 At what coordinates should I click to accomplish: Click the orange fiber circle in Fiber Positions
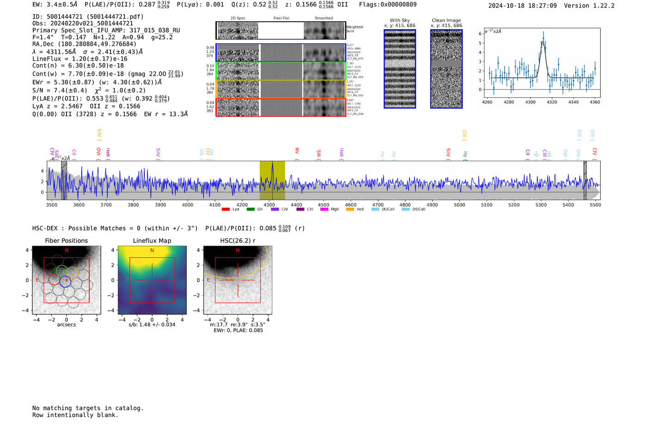click(73, 273)
